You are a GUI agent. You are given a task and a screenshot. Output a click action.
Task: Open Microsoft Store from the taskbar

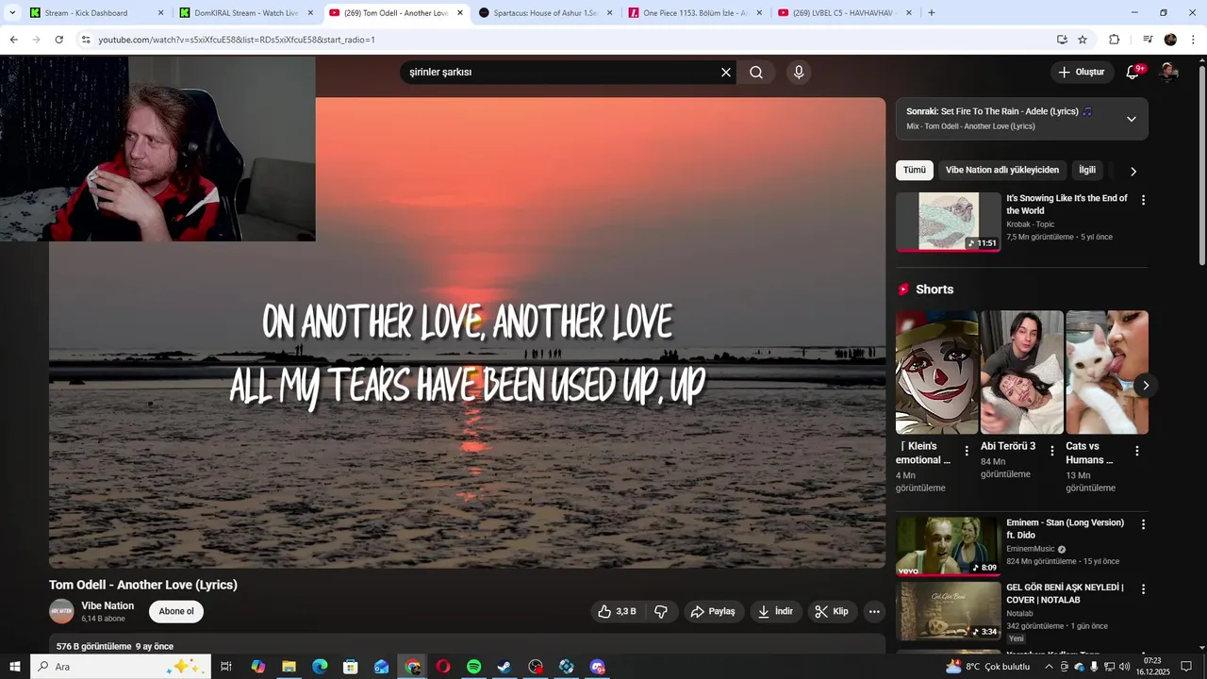point(350,667)
